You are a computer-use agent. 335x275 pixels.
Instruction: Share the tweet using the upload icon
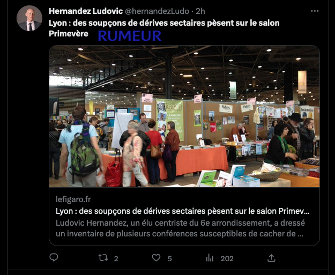(x=271, y=258)
